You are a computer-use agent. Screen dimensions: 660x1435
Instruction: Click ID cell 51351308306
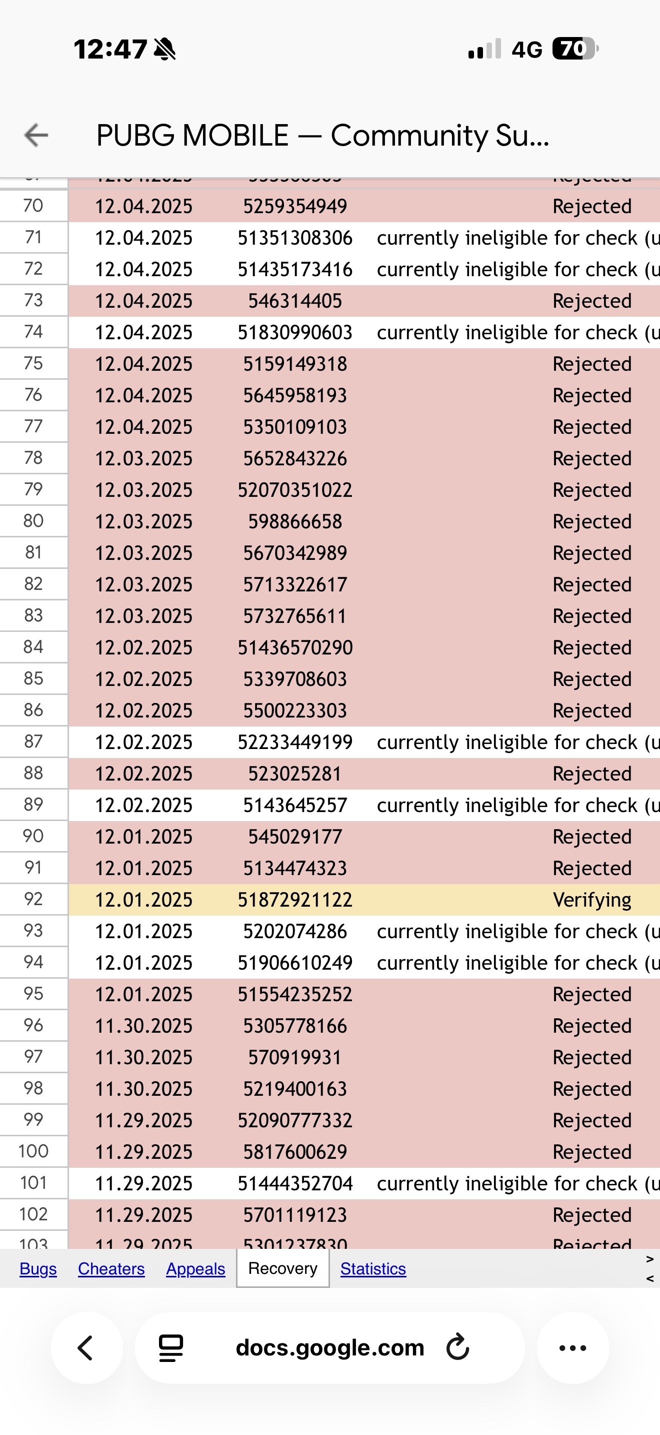(x=295, y=238)
